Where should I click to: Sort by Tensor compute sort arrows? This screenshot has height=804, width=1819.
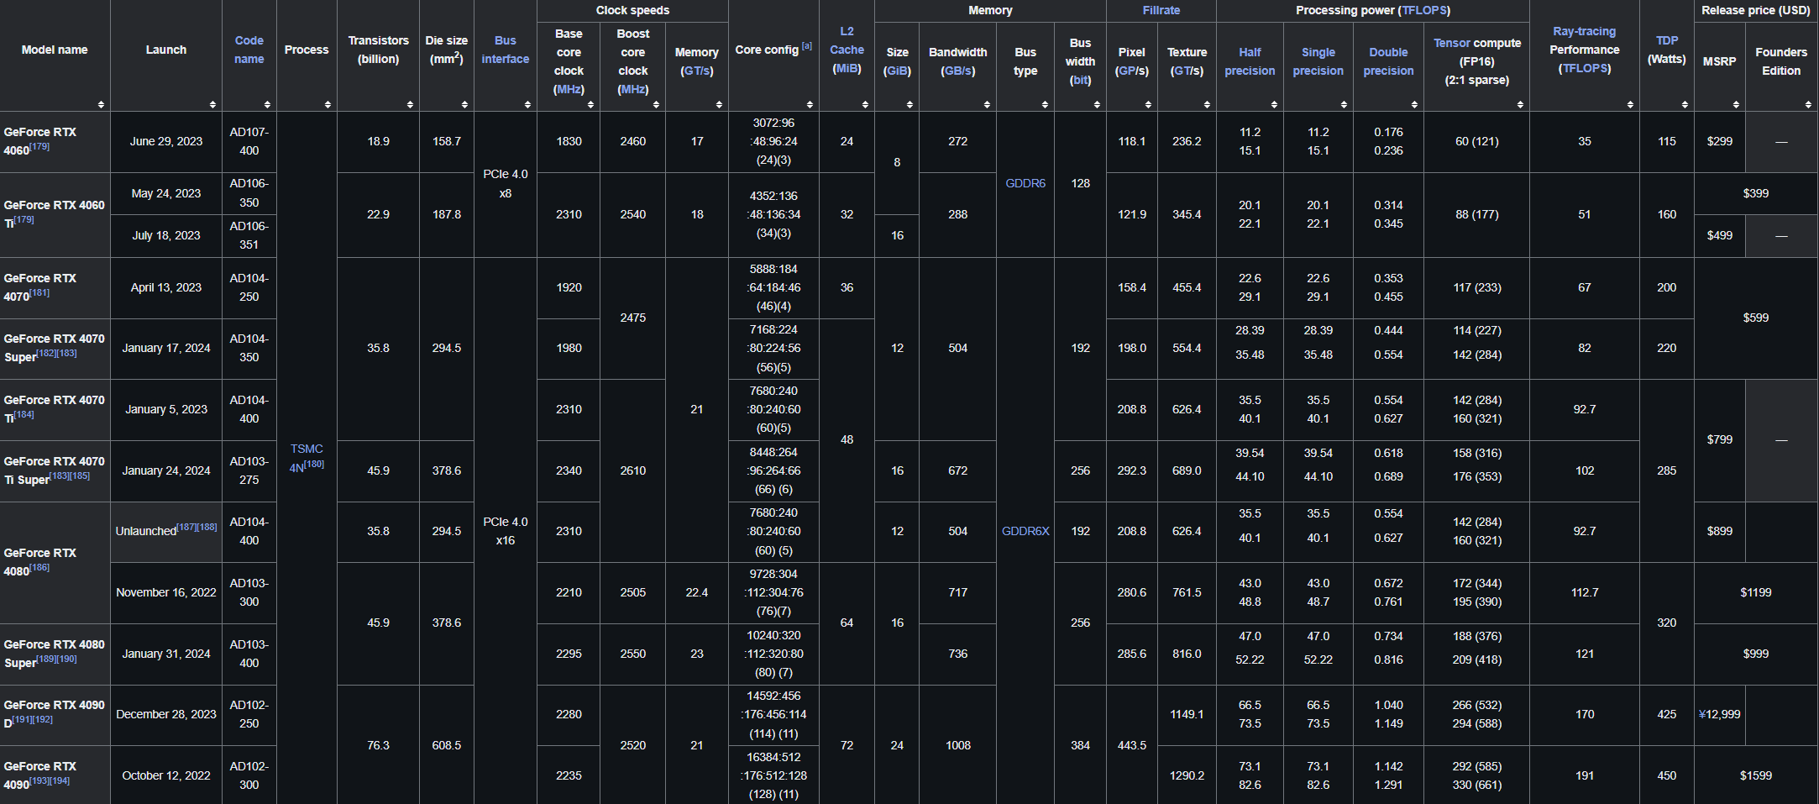(x=1520, y=104)
